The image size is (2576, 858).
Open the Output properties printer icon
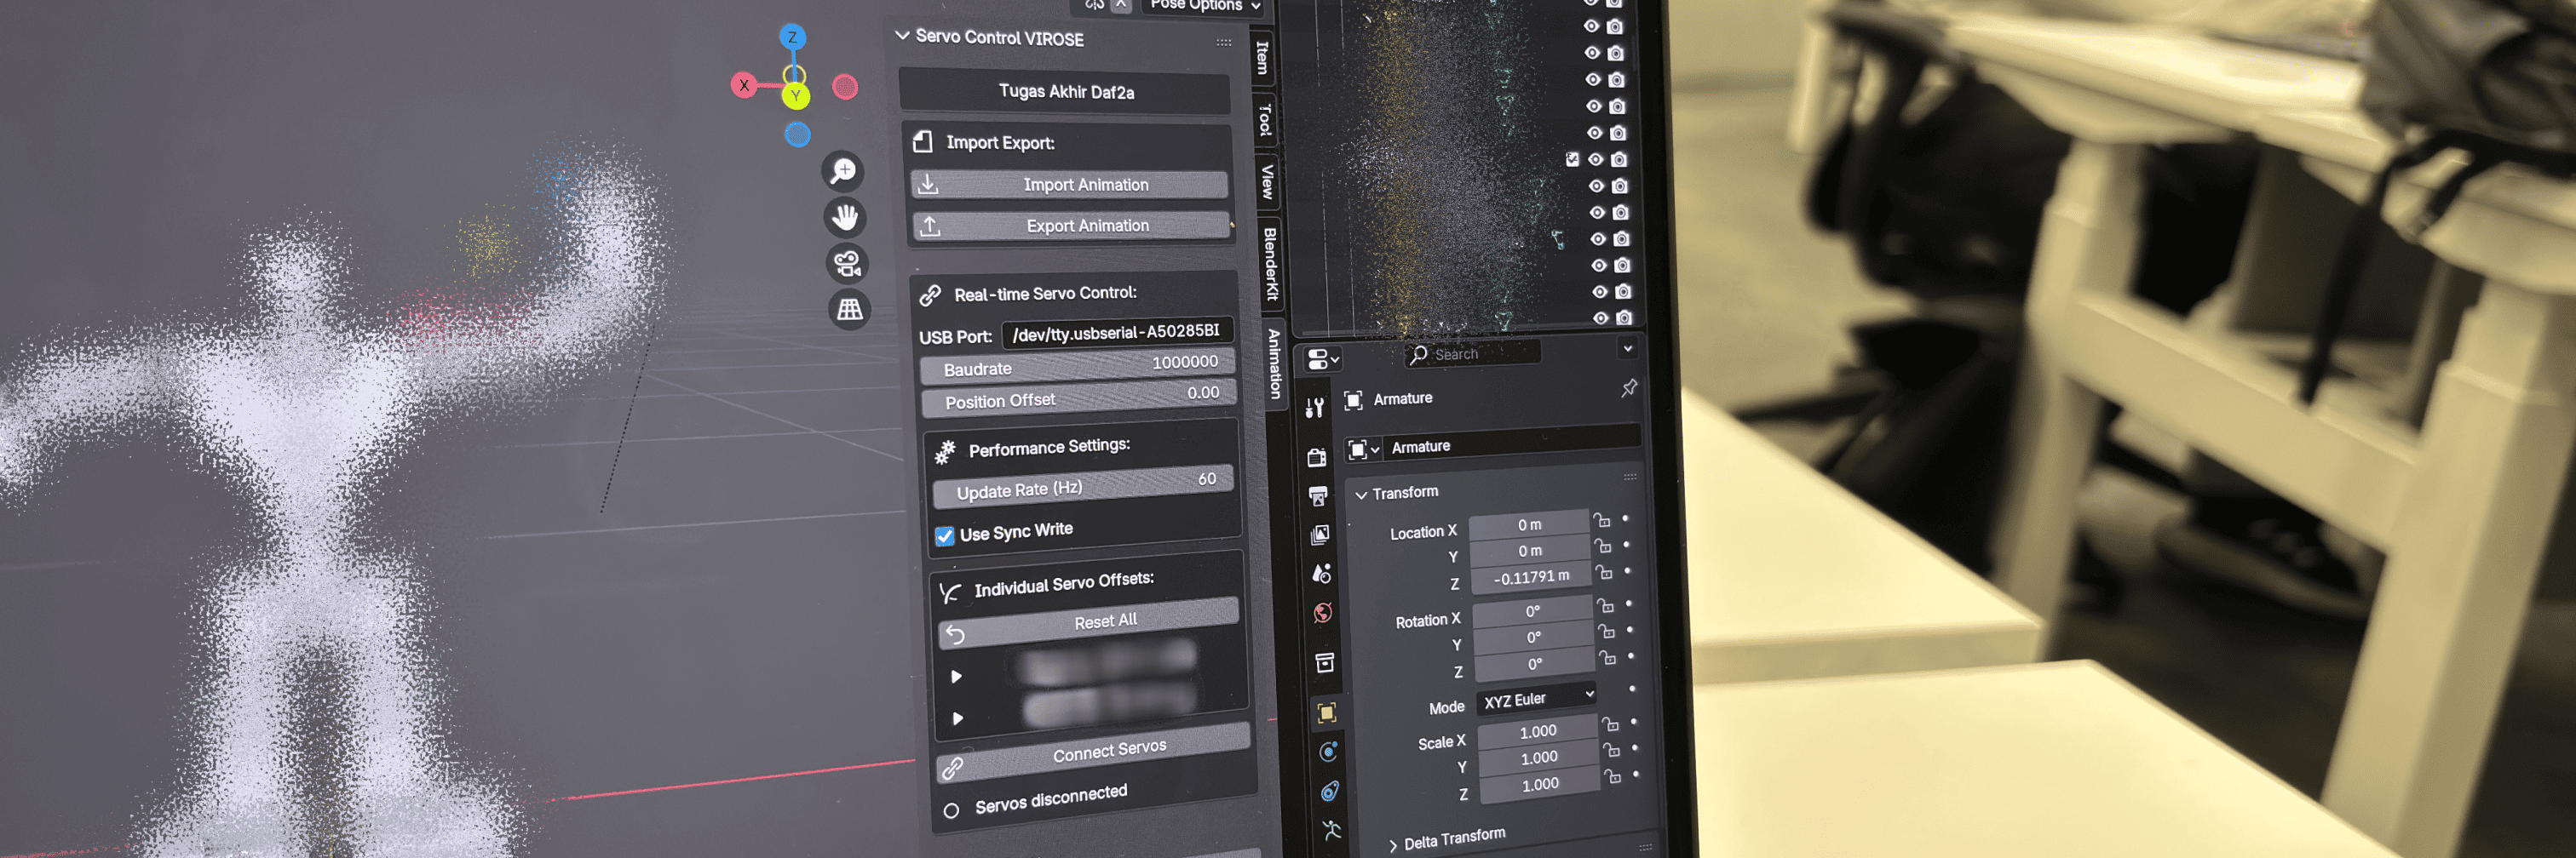(x=1318, y=495)
